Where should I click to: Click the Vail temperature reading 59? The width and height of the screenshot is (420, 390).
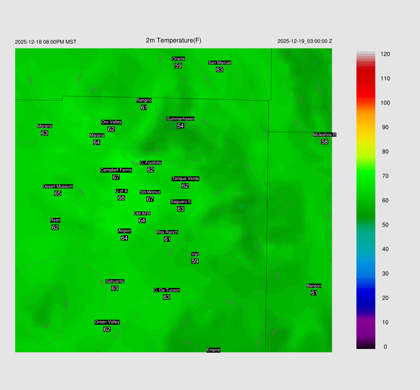pyautogui.click(x=195, y=261)
